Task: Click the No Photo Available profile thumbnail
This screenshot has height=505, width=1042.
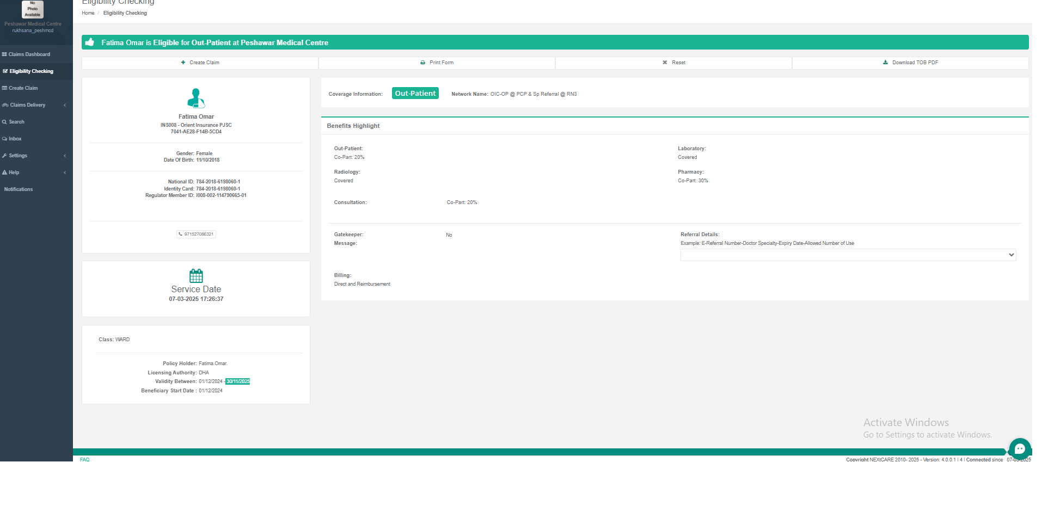Action: (x=33, y=9)
